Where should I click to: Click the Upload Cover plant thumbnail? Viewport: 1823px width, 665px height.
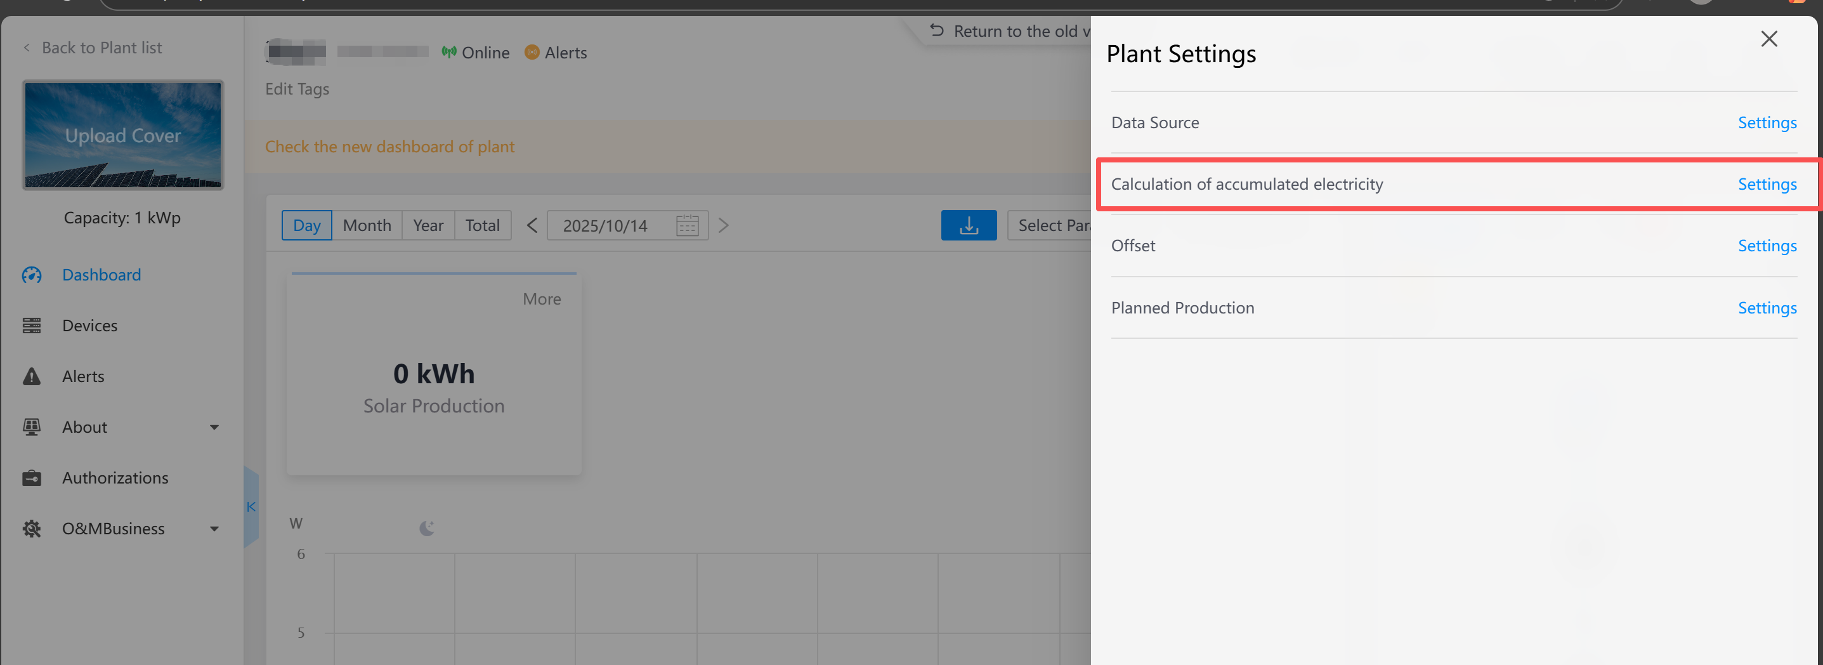[x=123, y=135]
